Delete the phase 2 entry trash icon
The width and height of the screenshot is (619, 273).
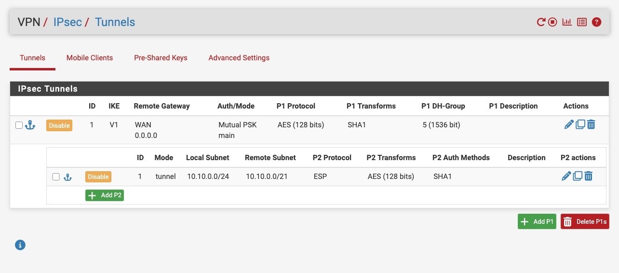[588, 176]
